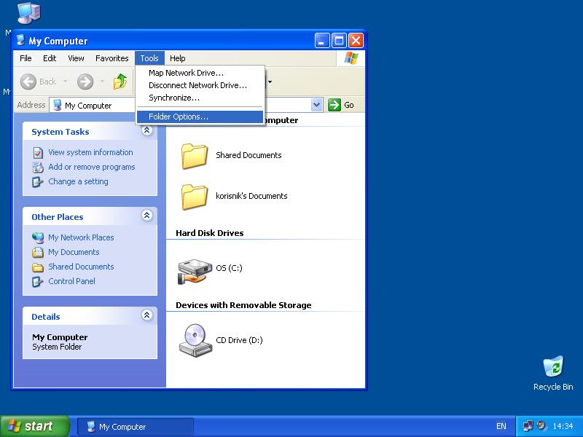Click the Synchronize menu item
Viewport: 583px width, 437px height.
click(x=173, y=98)
